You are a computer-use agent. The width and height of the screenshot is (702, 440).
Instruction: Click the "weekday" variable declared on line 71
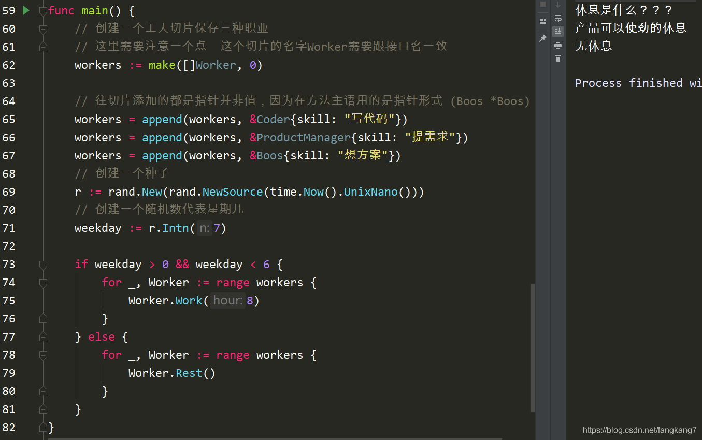(98, 228)
